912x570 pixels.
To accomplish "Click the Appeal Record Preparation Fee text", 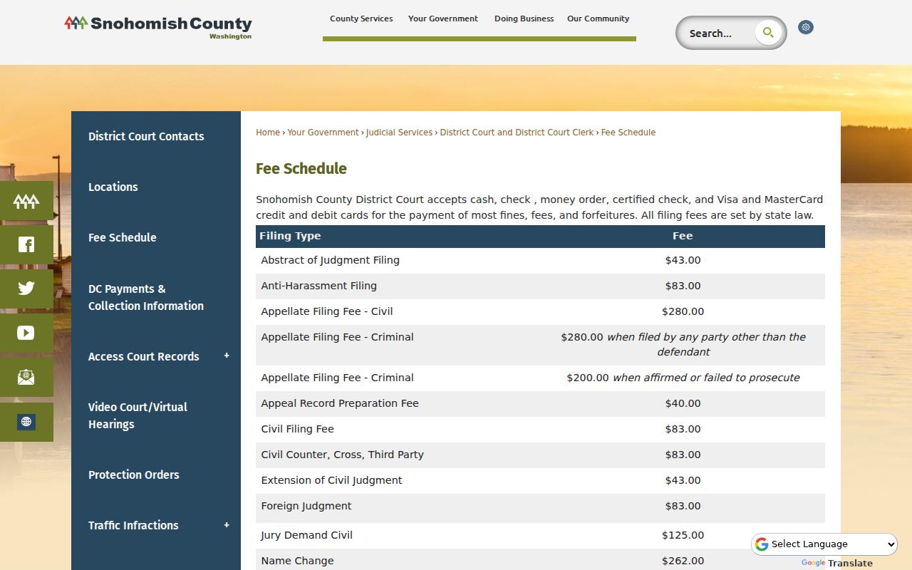I will click(x=340, y=403).
